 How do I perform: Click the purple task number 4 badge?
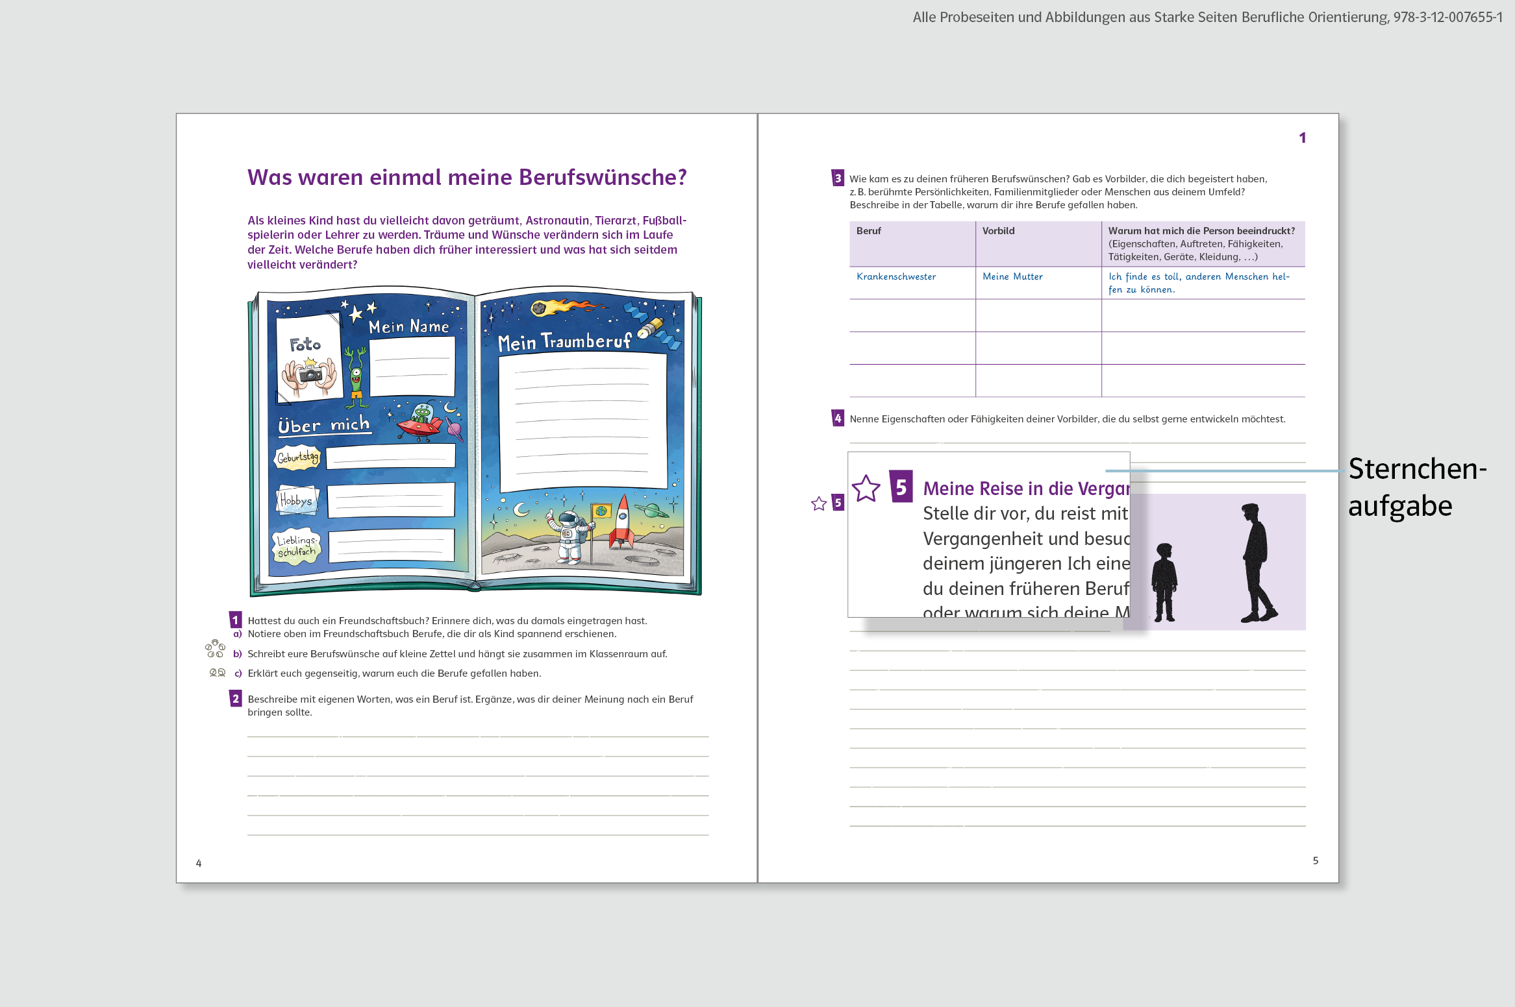click(838, 418)
